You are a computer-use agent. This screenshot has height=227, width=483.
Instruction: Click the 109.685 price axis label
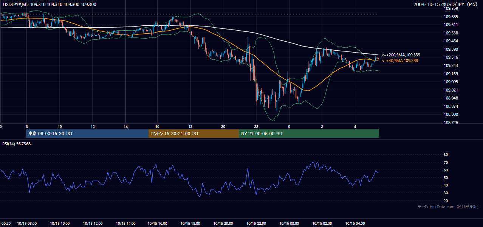(451, 17)
